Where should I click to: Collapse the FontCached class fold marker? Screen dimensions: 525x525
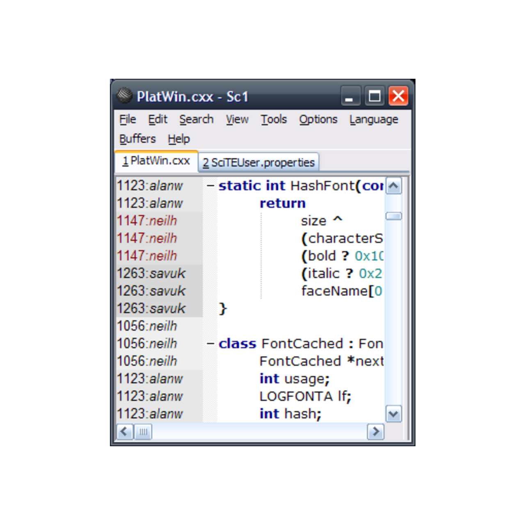point(210,344)
